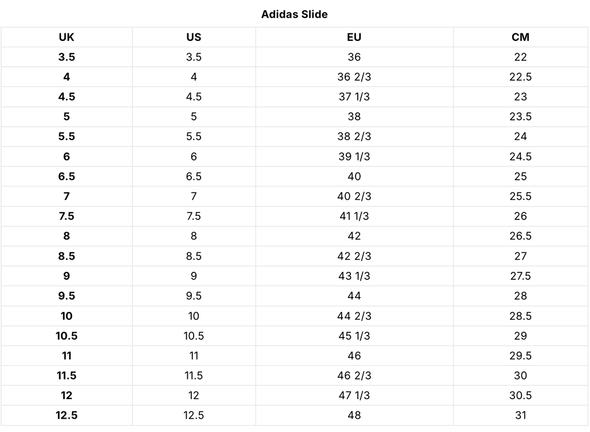Click the CM 30.5 cell
This screenshot has width=590, height=432.
[x=520, y=396]
